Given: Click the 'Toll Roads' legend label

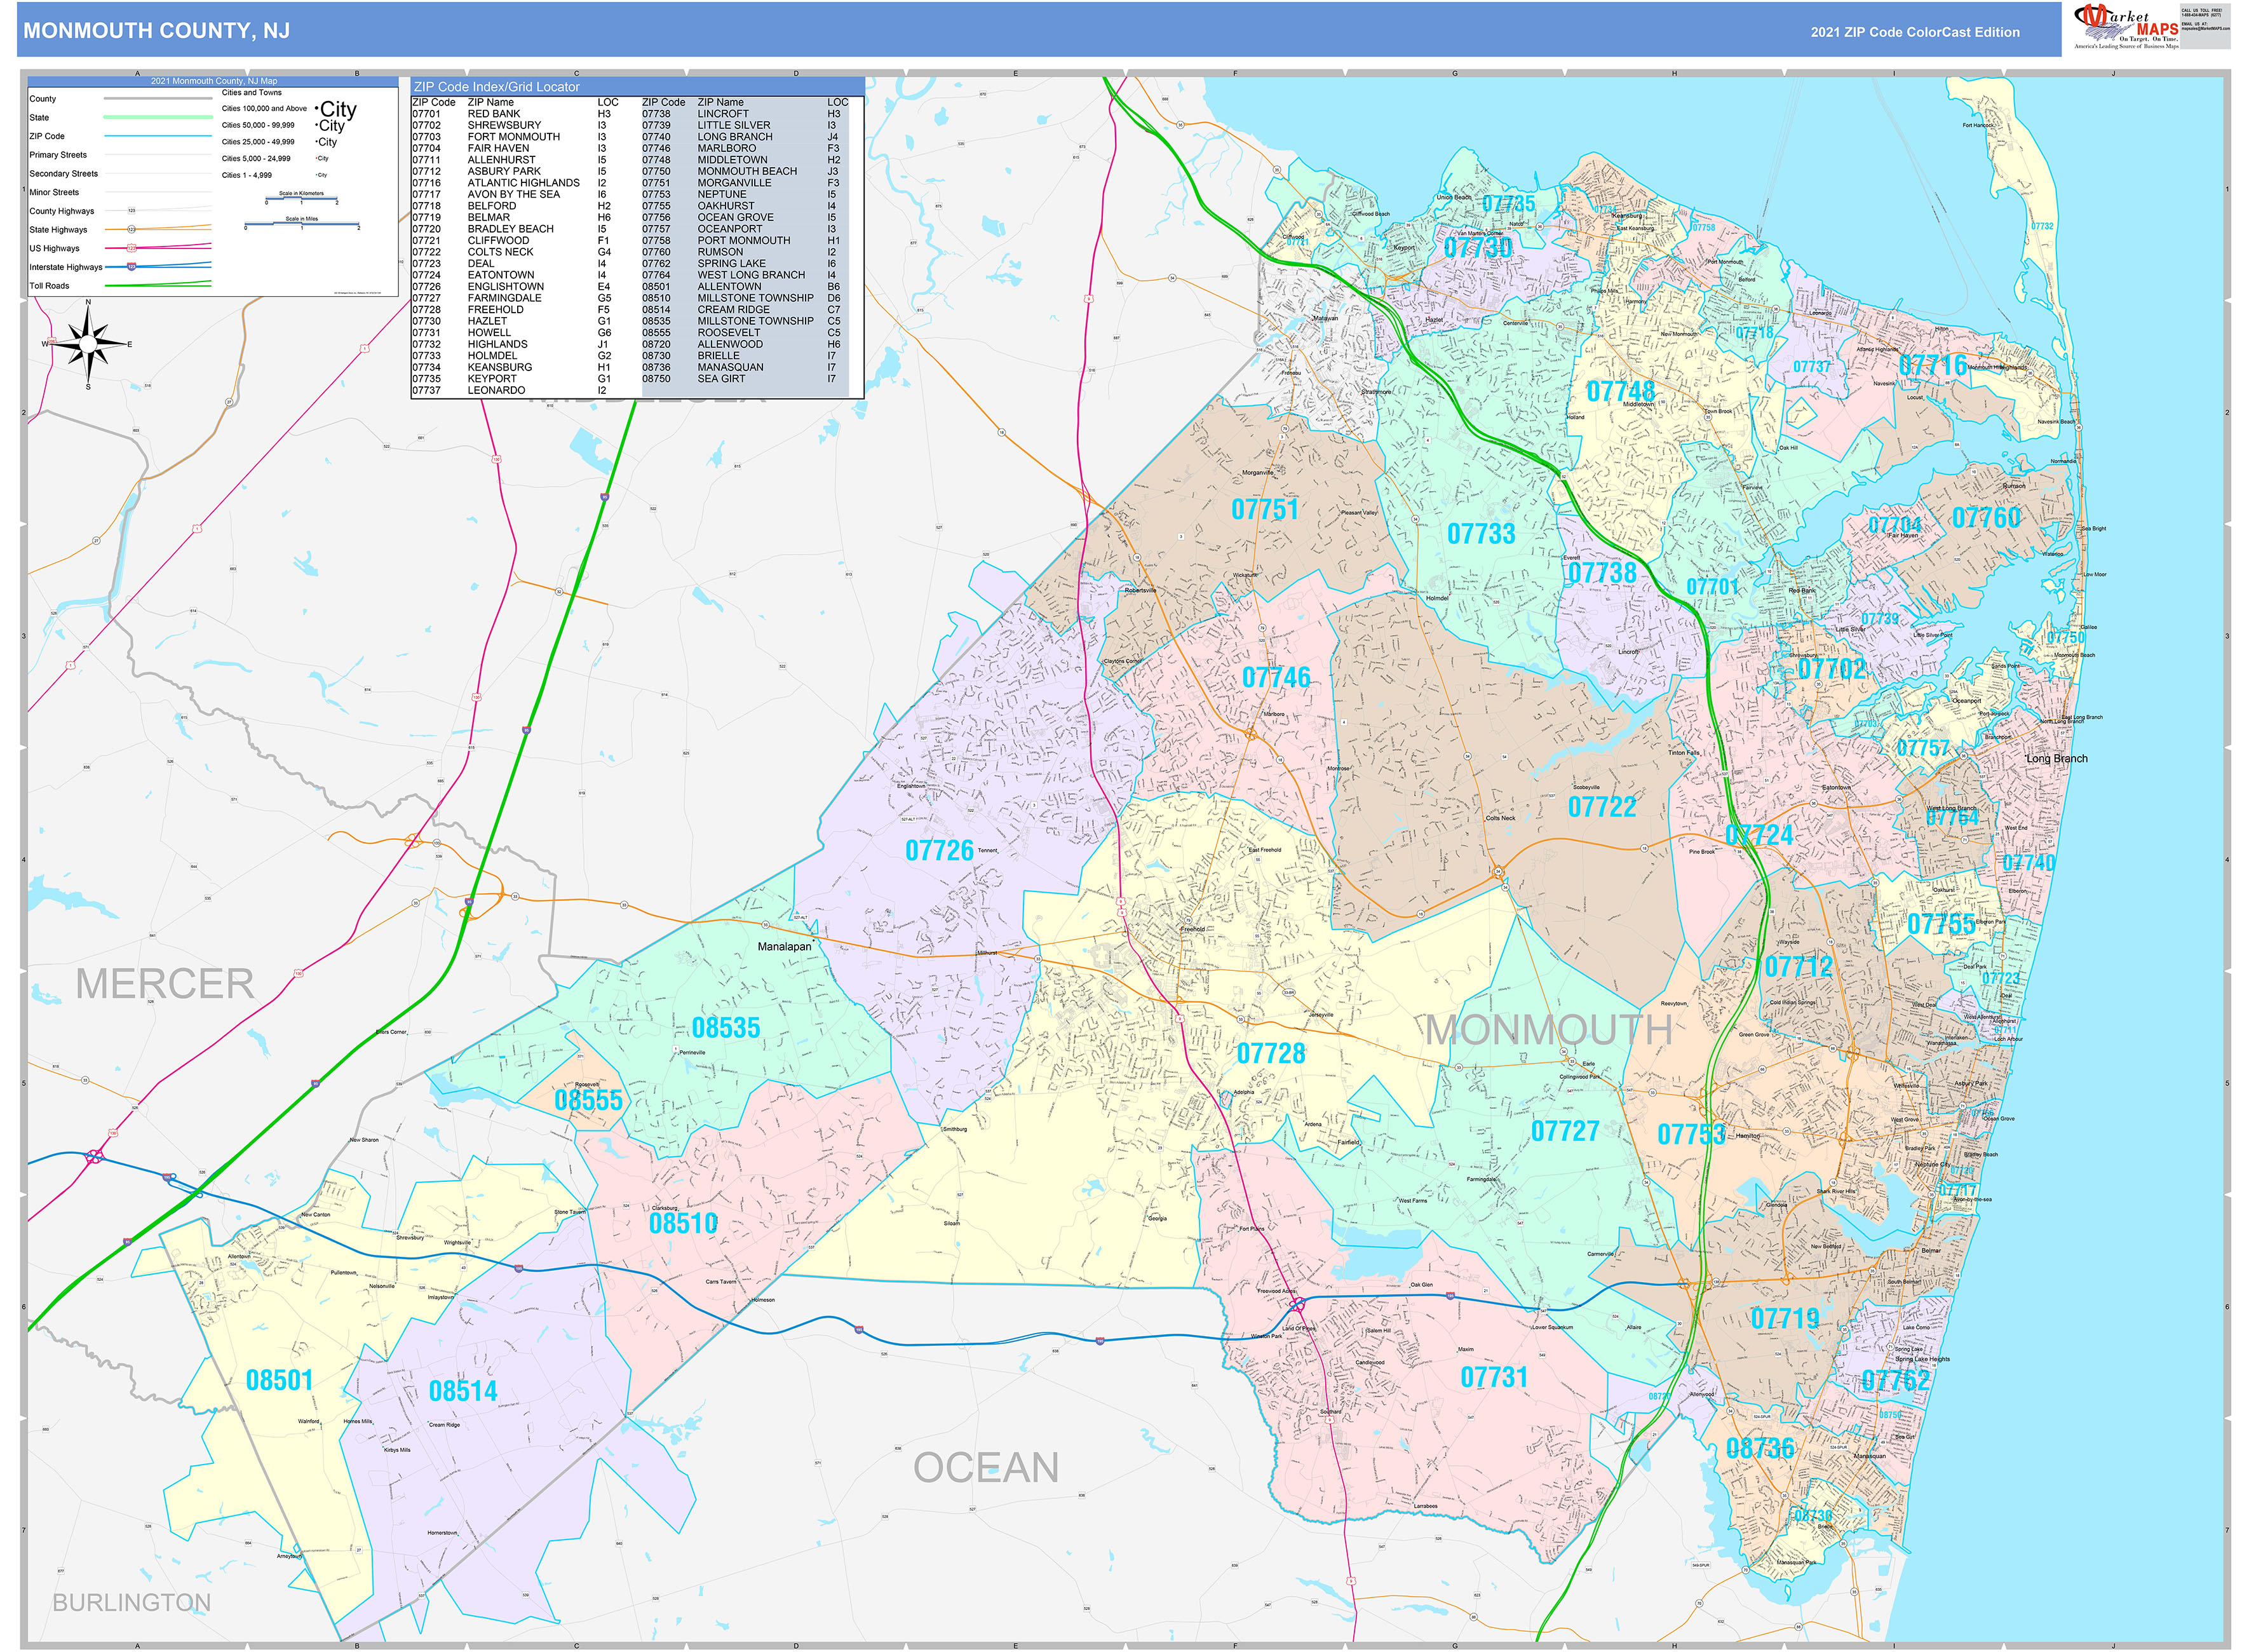Looking at the screenshot, I should 49,286.
